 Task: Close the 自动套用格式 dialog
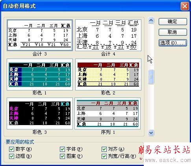pyautogui.click(x=185, y=6)
